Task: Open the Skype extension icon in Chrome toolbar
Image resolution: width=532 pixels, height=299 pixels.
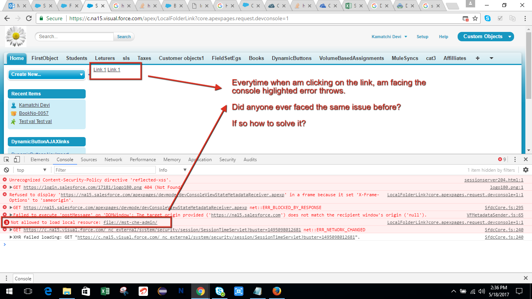Action: 488,18
